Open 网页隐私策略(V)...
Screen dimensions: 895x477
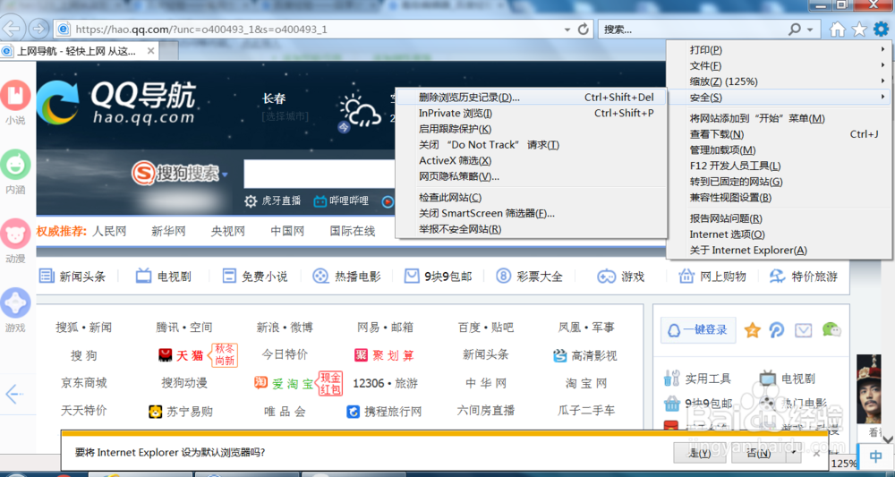pyautogui.click(x=532, y=176)
